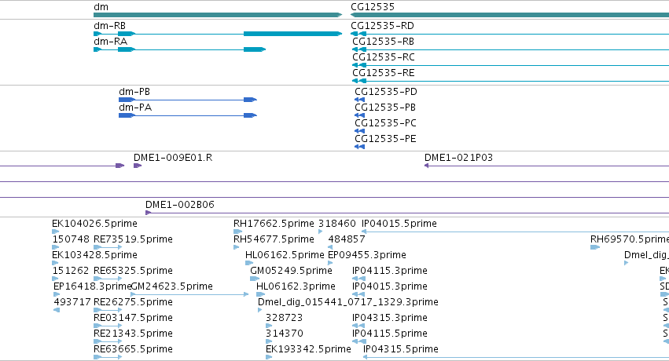Select HL06162.3prime EST label
The image size is (669, 361).
click(296, 287)
